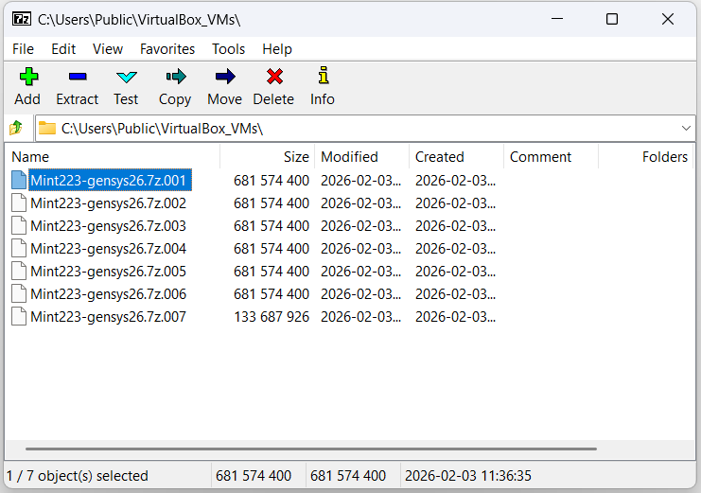Click the horizontal scrollbar thumb
This screenshot has height=493, width=701.
(311, 449)
